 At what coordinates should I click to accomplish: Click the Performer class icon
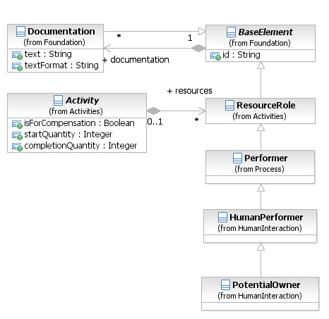pyautogui.click(x=237, y=158)
